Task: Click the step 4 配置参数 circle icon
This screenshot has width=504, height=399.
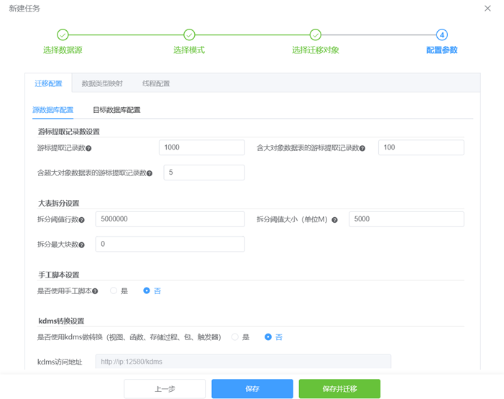Action: (441, 35)
